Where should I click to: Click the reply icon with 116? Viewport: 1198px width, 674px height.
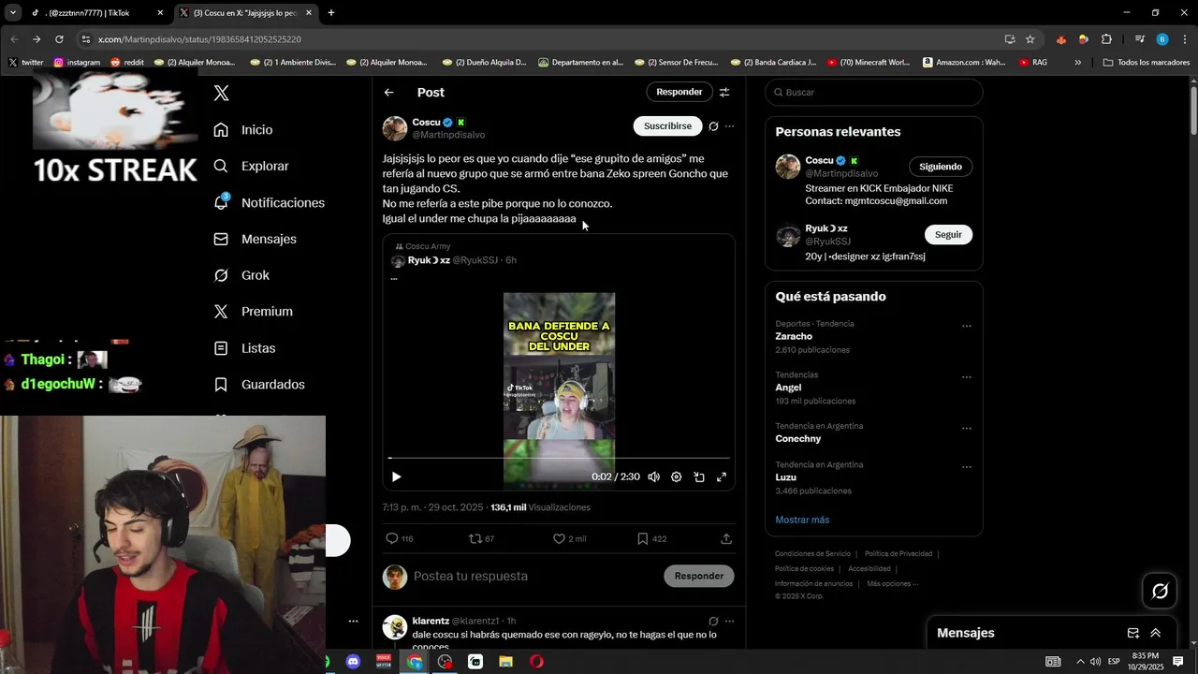coord(392,539)
